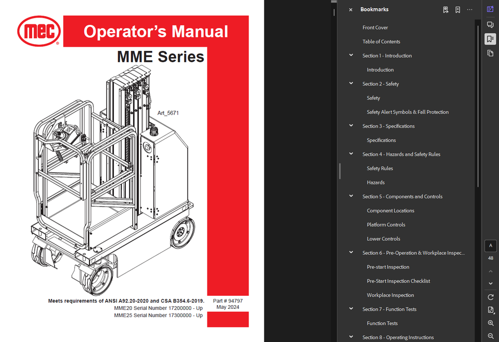Image resolution: width=499 pixels, height=342 pixels.
Task: Open the bookmark options ellipsis menu
Action: pyautogui.click(x=469, y=9)
